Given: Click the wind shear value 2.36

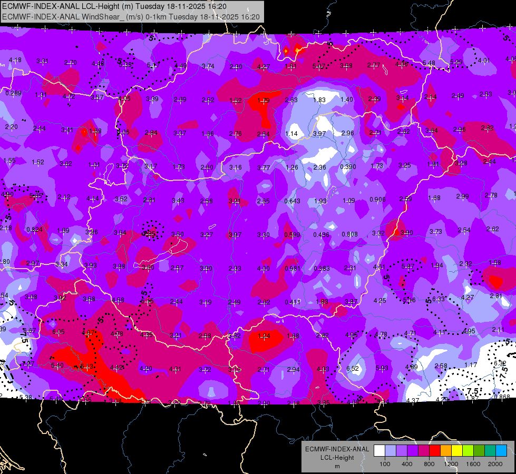Looking at the screenshot, I should [x=319, y=167].
